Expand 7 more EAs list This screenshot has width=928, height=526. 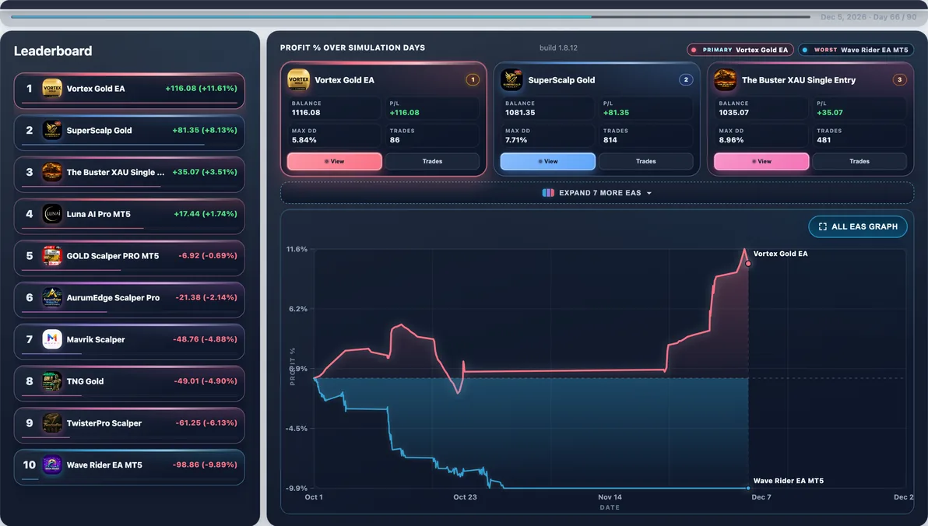coord(597,193)
